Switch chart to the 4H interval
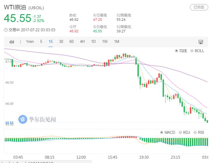The width and height of the screenshot is (212, 163). (x=82, y=41)
